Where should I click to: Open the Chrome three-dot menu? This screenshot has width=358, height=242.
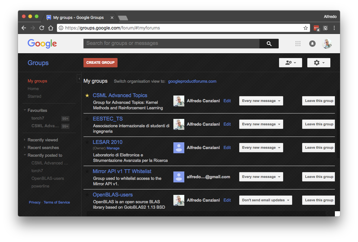click(x=334, y=28)
